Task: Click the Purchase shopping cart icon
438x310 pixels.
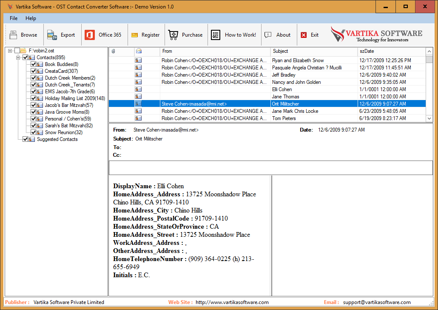Action: click(x=173, y=35)
